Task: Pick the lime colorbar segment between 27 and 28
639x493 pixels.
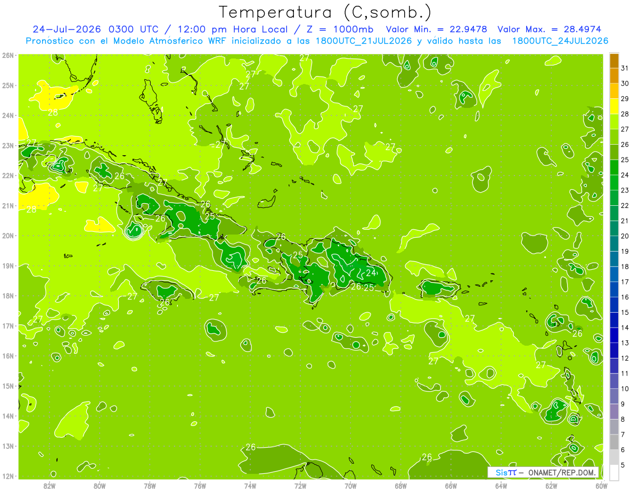Action: click(x=614, y=122)
